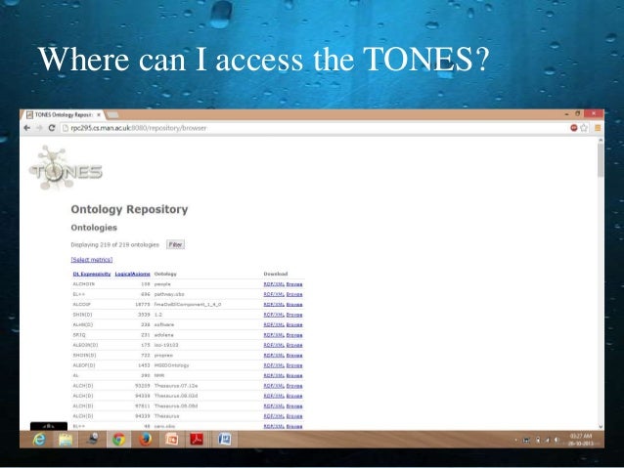Browse the Thesaurus:07.12e entry

coord(294,386)
